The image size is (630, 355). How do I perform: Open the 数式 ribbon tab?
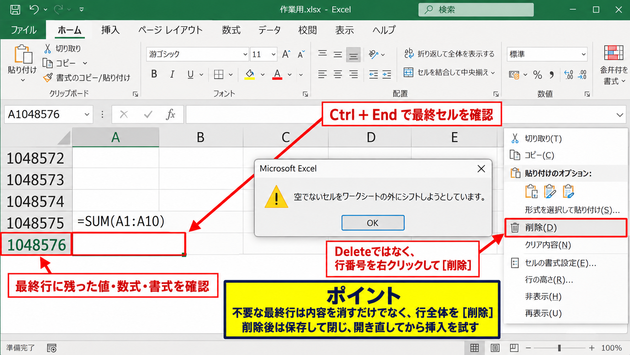point(231,30)
